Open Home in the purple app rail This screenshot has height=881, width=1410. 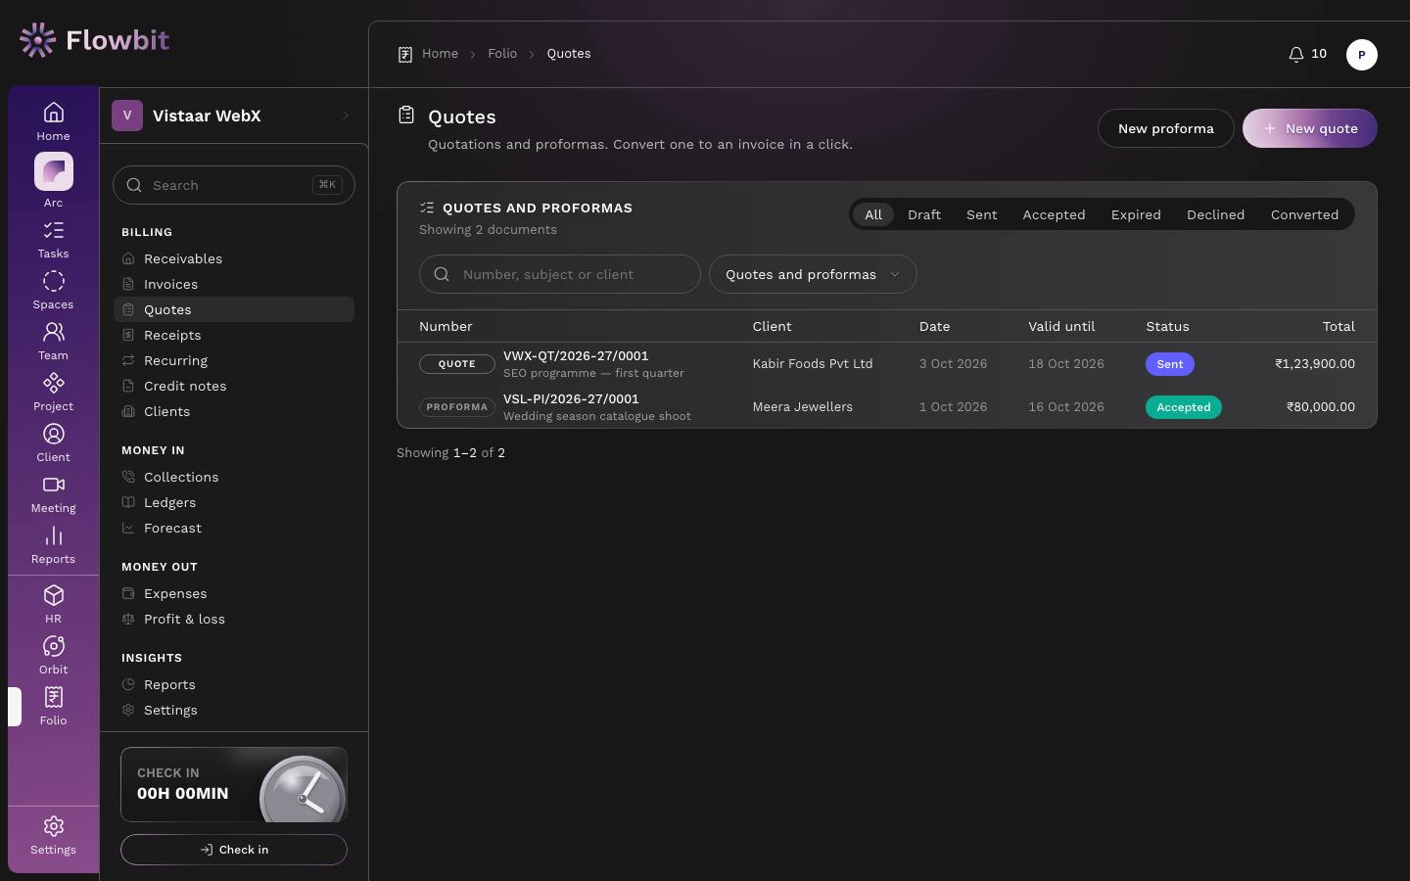tap(53, 121)
